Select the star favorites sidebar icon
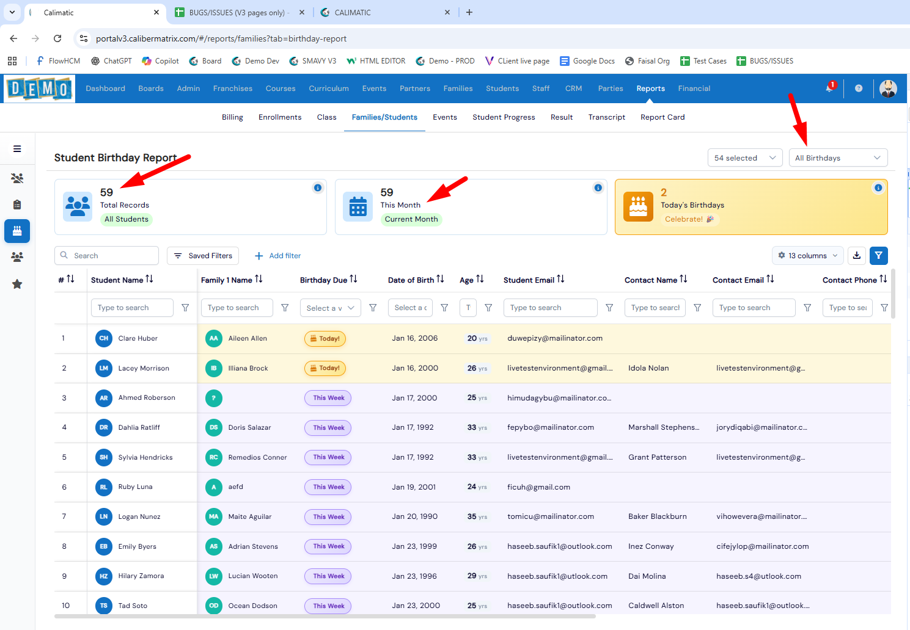 17,284
